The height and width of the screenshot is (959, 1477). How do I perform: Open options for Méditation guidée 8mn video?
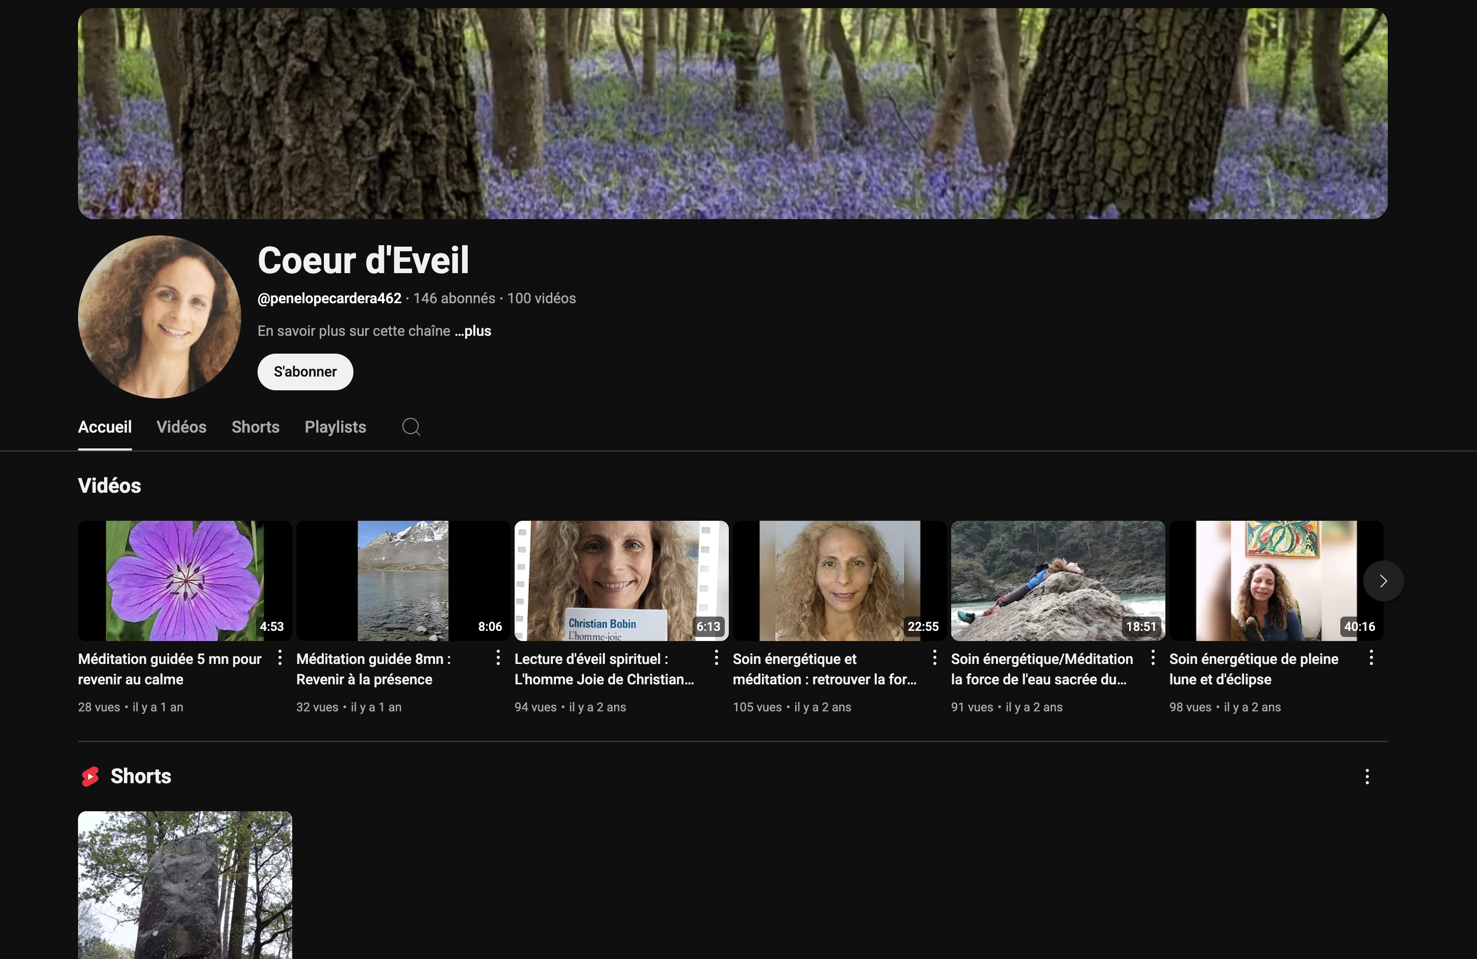click(498, 658)
